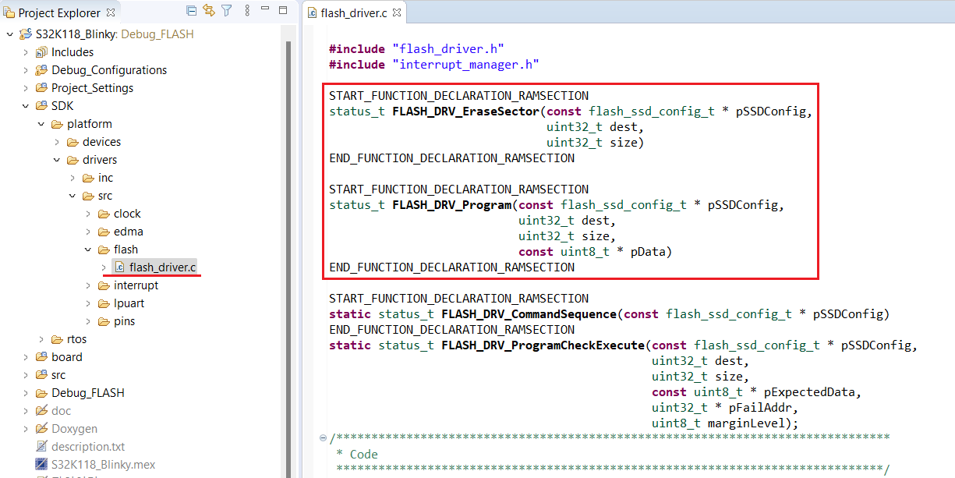The image size is (955, 478).
Task: Click the S32K118_Blinky.mex file icon
Action: pos(41,465)
